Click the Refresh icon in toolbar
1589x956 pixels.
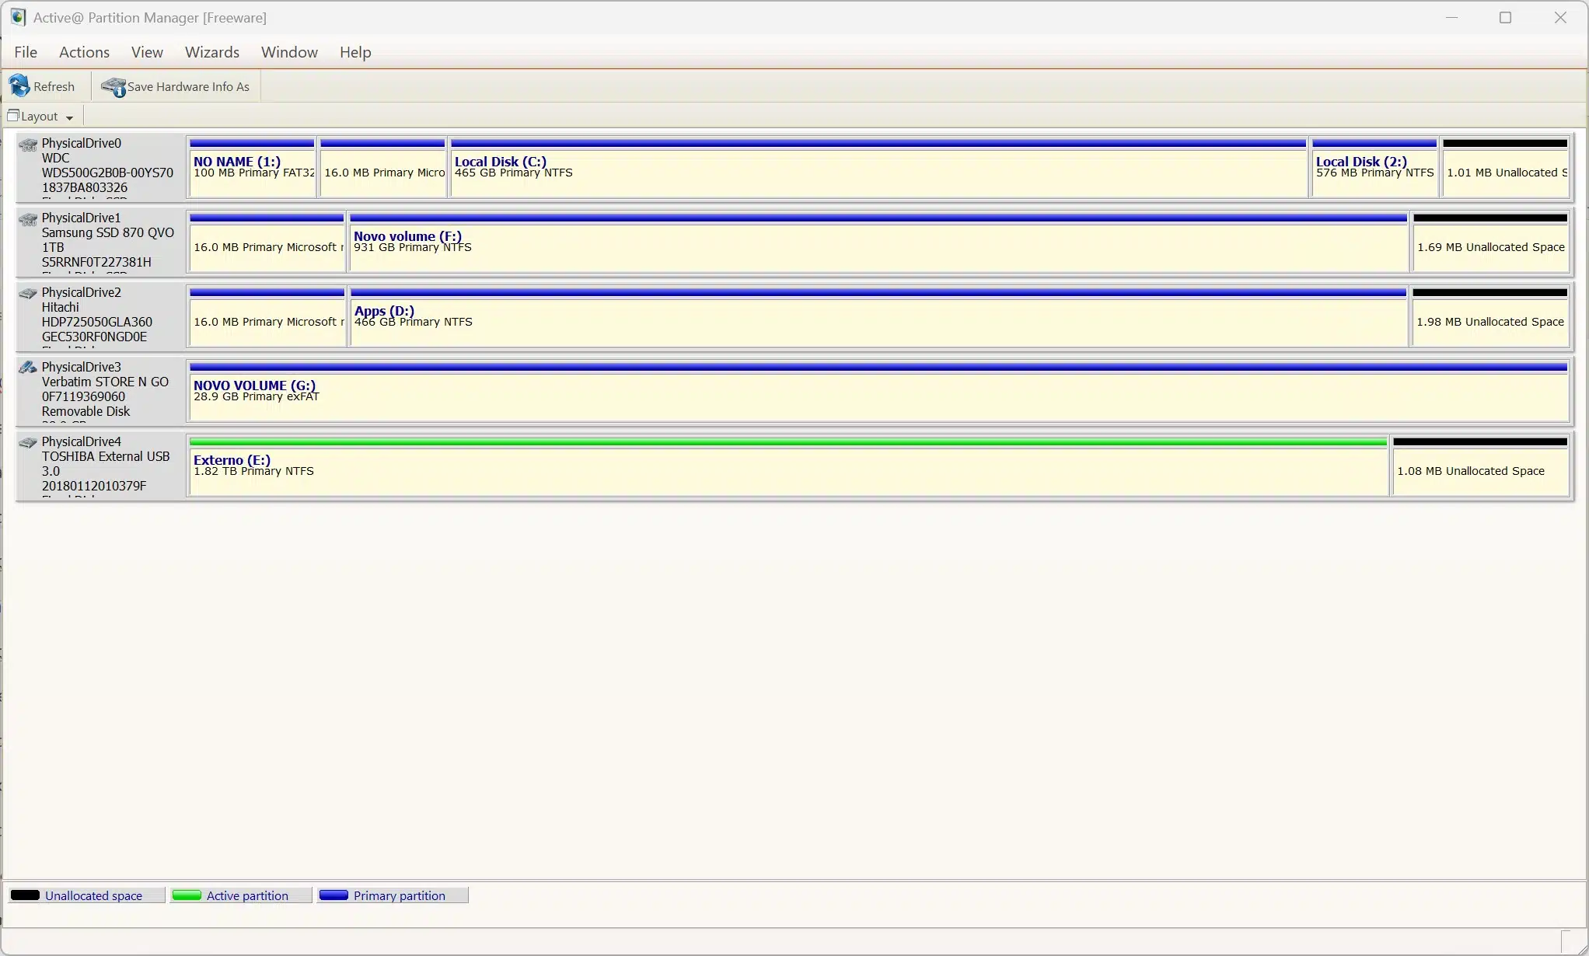[x=19, y=86]
